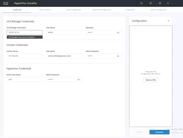Click the configuration file drag-and-drop text
This screenshot has height=138, width=183.
151,73
